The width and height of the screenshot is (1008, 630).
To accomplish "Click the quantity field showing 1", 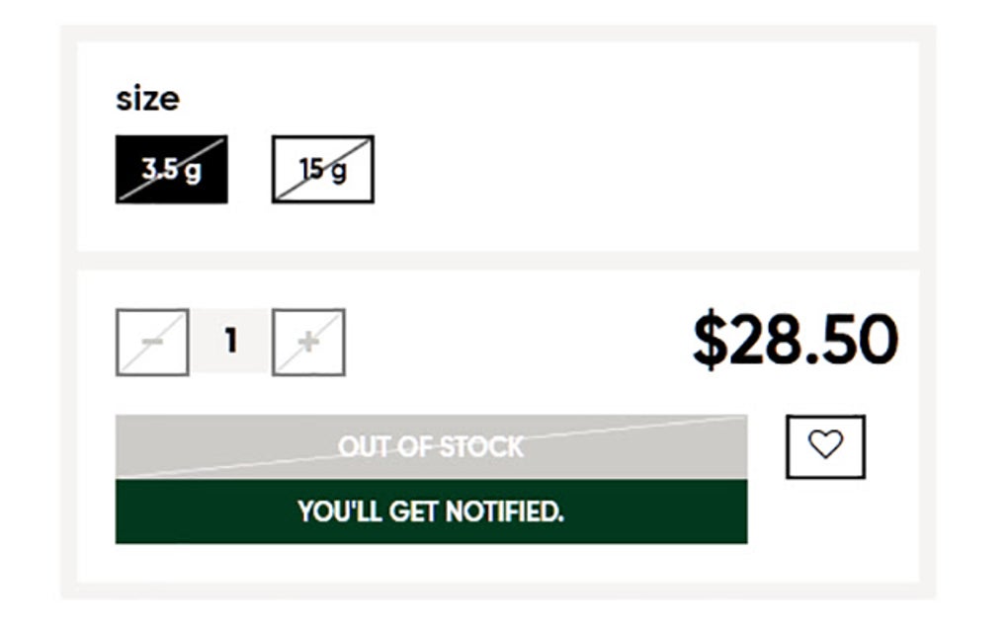I will 230,342.
